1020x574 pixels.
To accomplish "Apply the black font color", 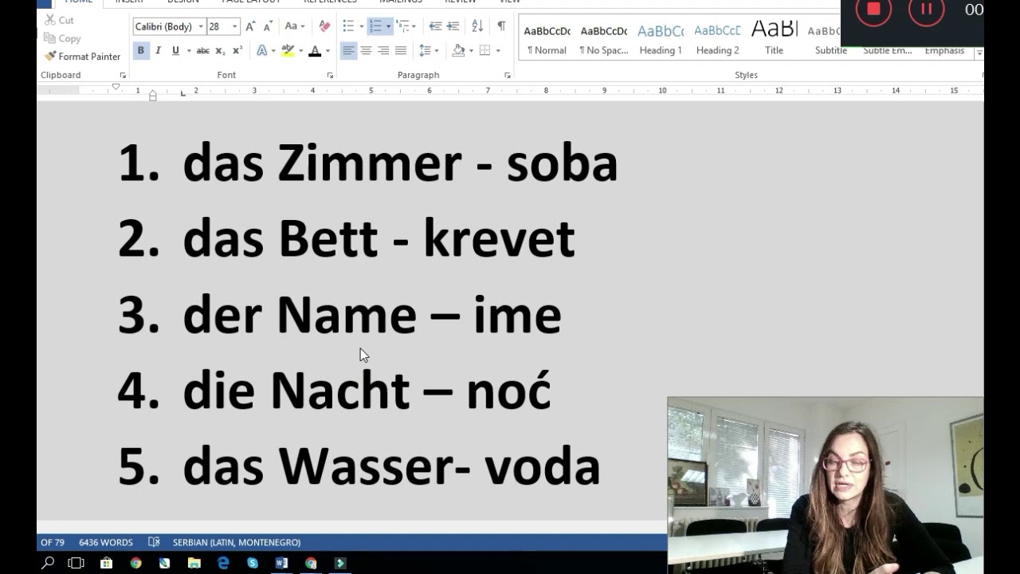I will [315, 50].
